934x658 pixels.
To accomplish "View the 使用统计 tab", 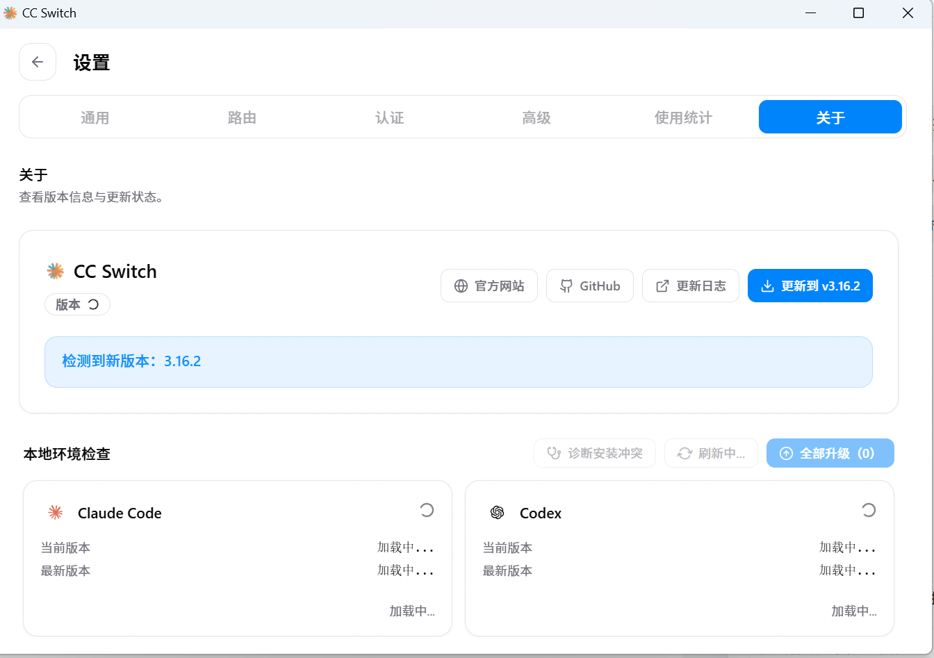I will coord(683,117).
